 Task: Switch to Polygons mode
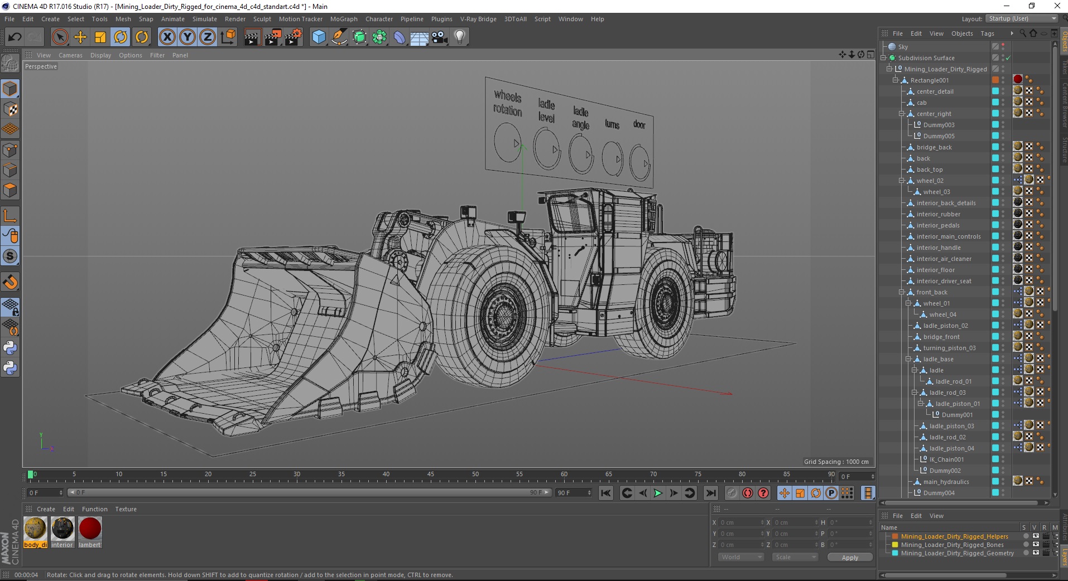pyautogui.click(x=10, y=190)
